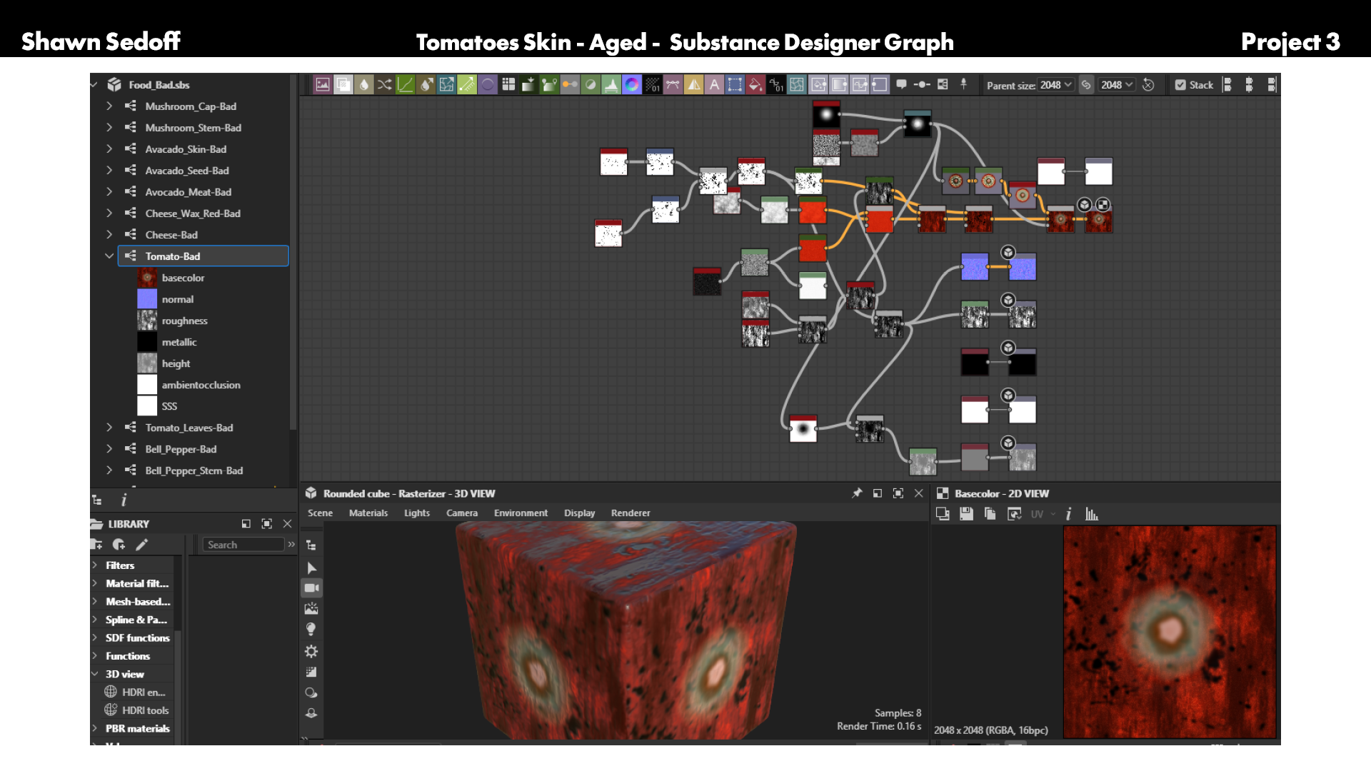Screen dimensions: 1371x771
Task: Open the Lights menu in 3D view
Action: [417, 513]
